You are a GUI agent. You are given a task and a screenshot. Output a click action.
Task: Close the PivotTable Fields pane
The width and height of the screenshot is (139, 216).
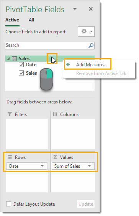pyautogui.click(x=91, y=9)
